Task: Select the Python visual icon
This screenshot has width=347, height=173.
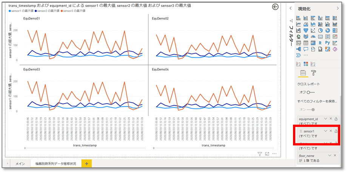Action: [x=327, y=43]
